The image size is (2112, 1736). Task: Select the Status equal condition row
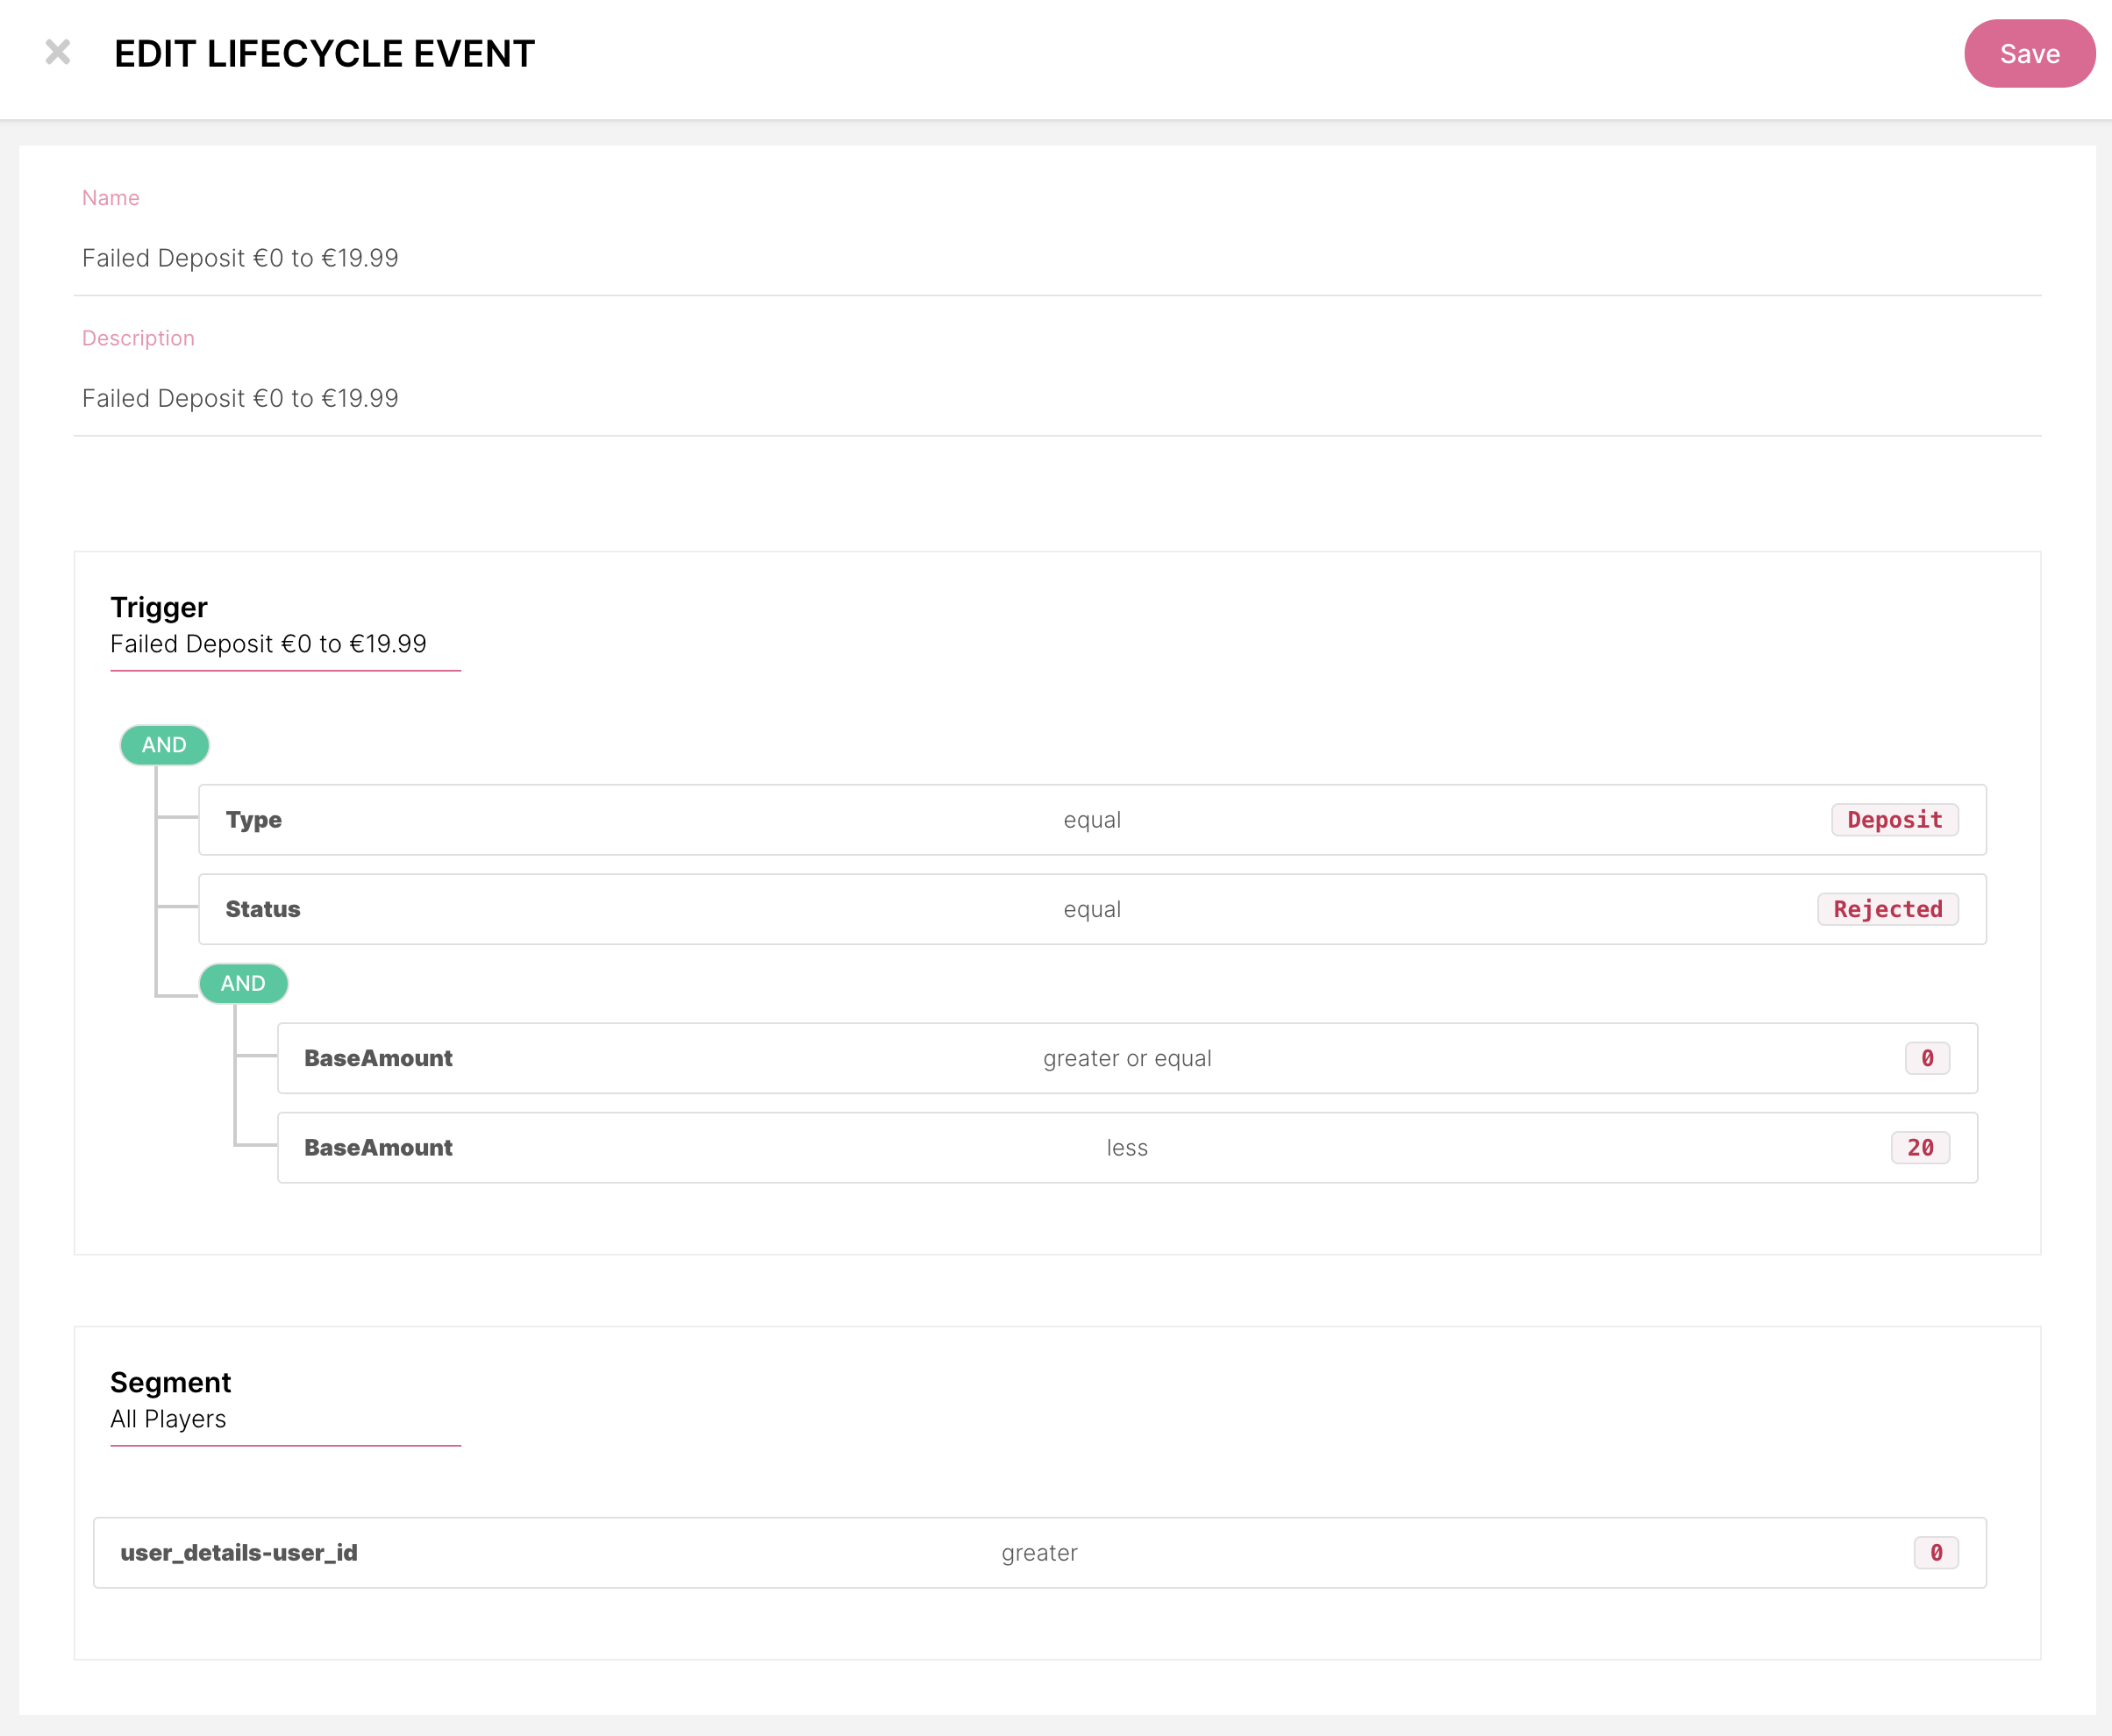pyautogui.click(x=1090, y=910)
